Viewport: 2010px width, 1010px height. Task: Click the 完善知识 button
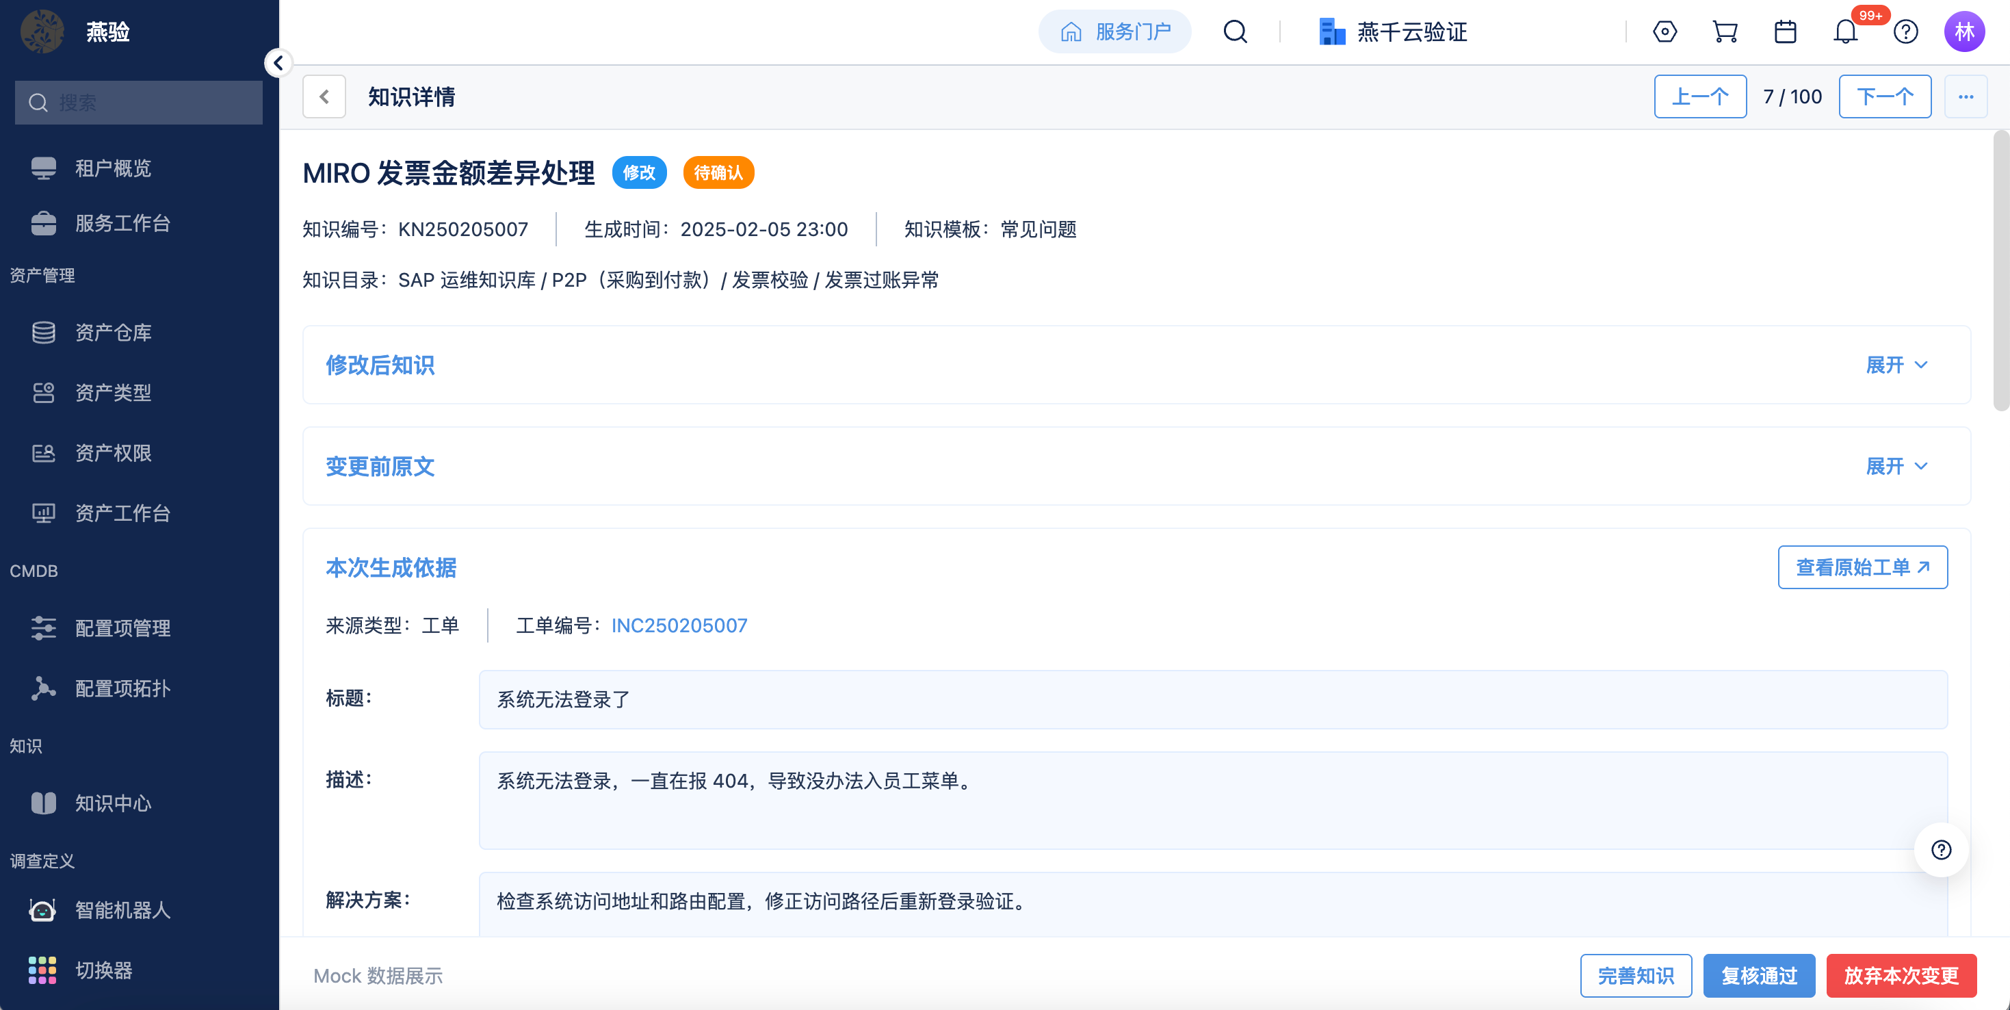(1636, 976)
